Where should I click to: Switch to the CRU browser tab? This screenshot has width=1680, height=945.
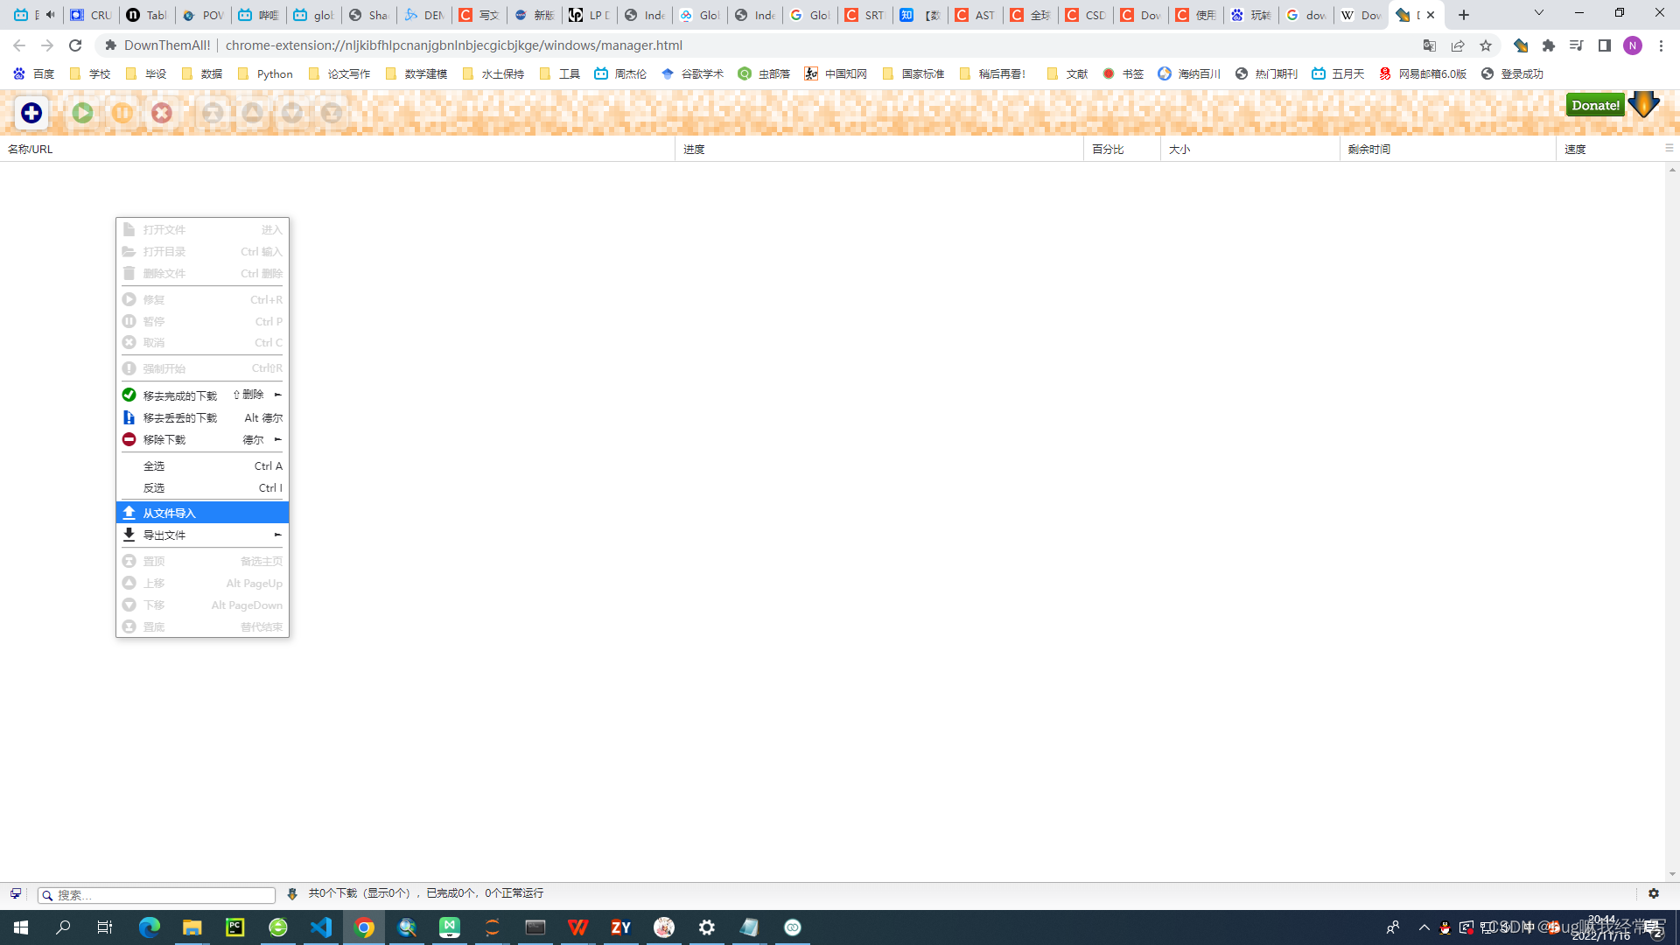coord(91,15)
